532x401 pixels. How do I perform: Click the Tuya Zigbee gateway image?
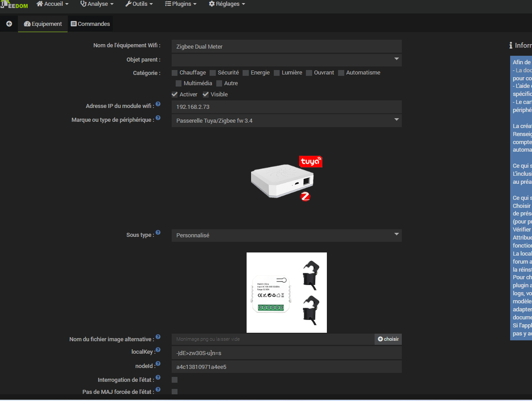click(x=286, y=178)
